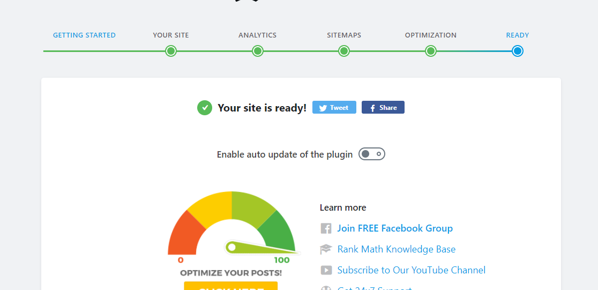This screenshot has width=598, height=290.
Task: Click the green checkmark ready icon
Action: 205,108
